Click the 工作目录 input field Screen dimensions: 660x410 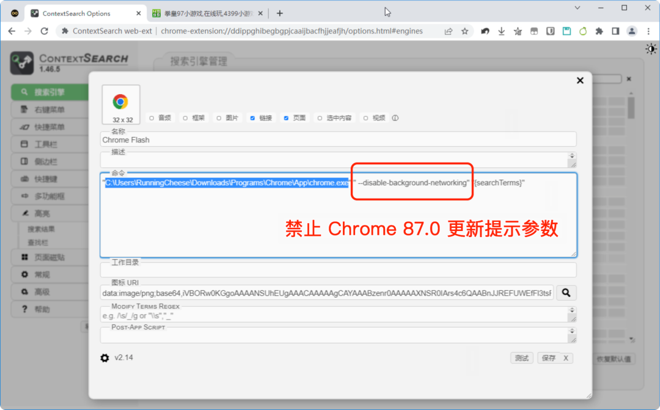pyautogui.click(x=339, y=270)
